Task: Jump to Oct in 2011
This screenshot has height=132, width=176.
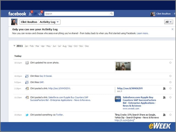Action: [x=76, y=46]
